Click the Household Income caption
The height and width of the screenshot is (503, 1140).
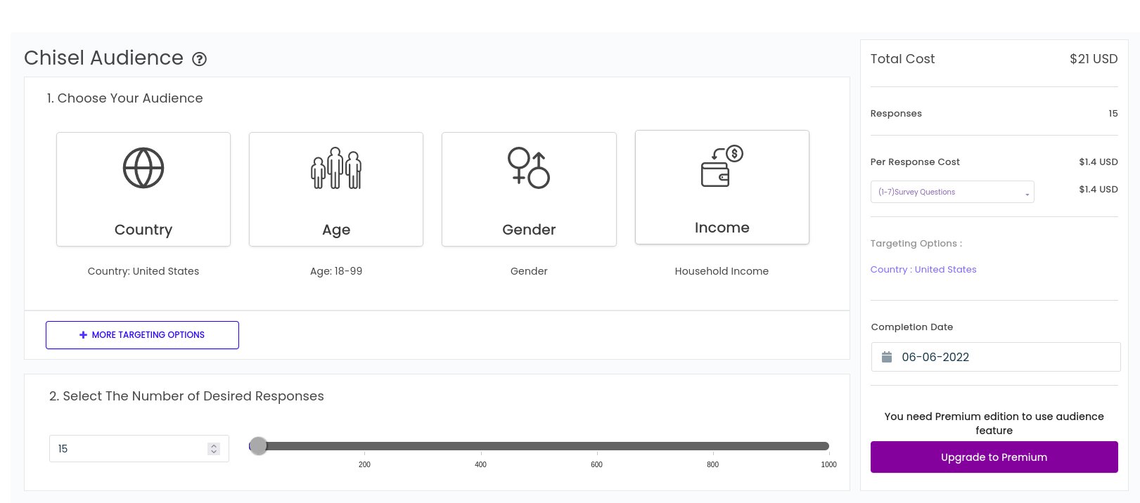pos(722,271)
